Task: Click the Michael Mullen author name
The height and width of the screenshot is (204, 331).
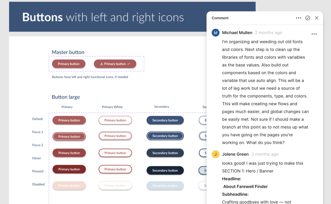Action: pyautogui.click(x=237, y=33)
